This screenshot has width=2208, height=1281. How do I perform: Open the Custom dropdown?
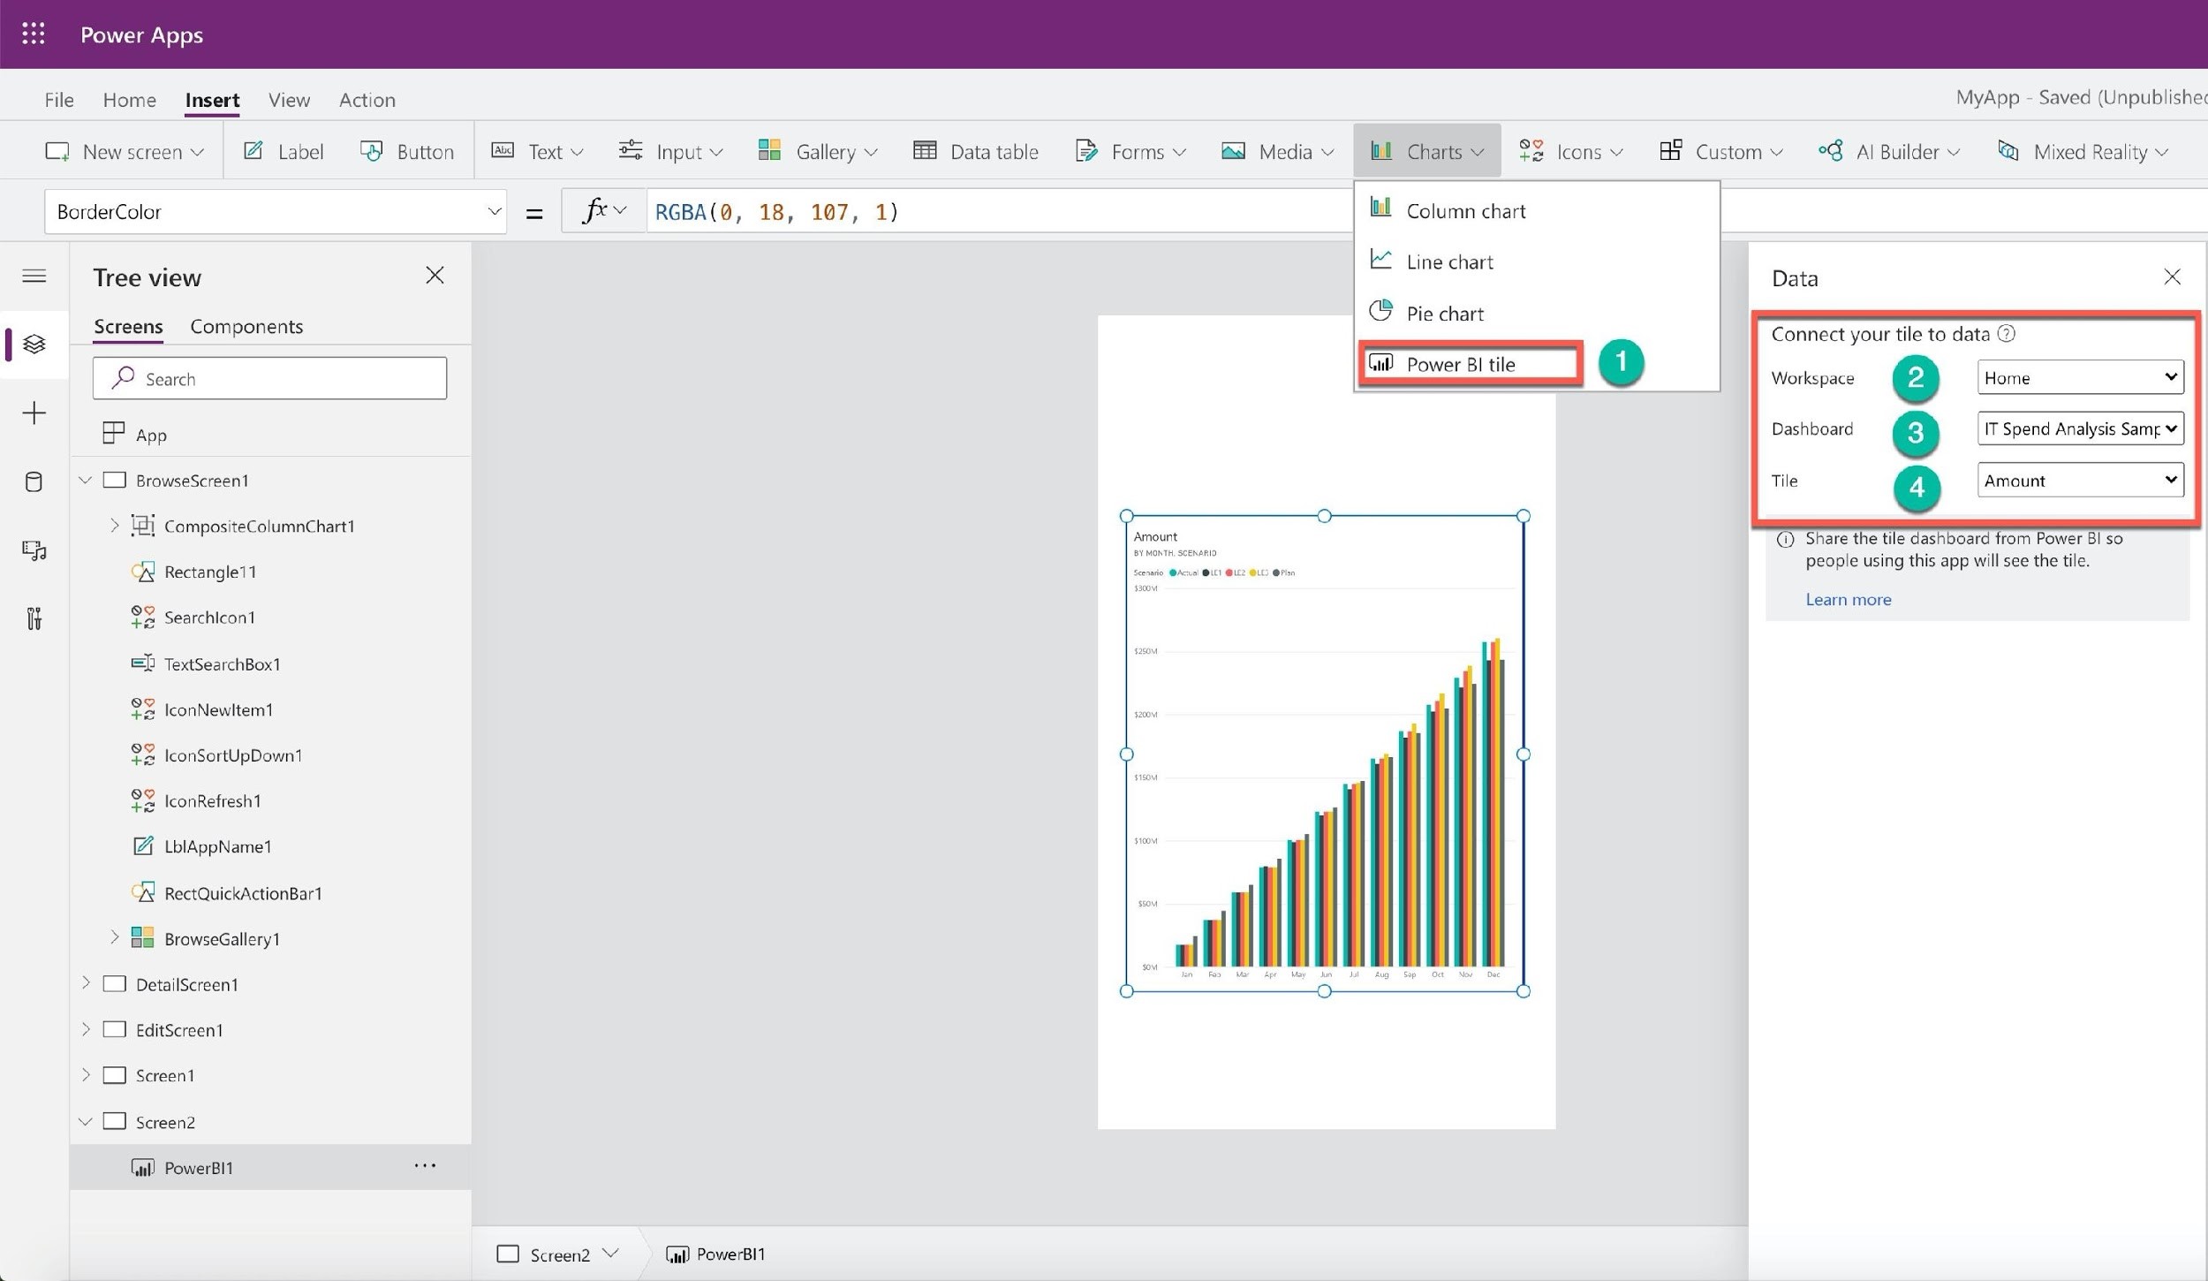1721,152
